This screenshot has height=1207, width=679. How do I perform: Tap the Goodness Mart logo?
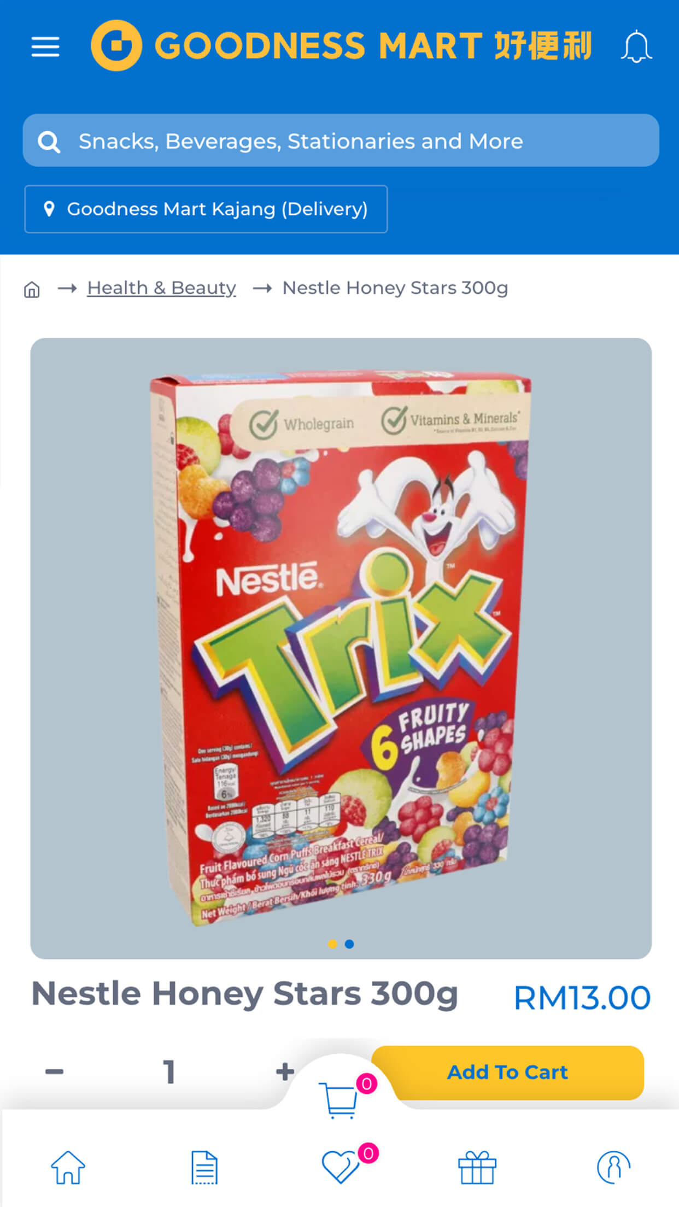(x=341, y=45)
